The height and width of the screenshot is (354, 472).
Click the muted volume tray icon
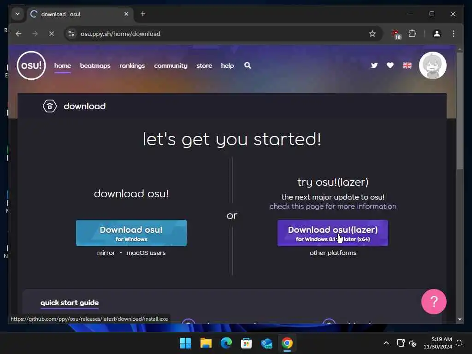point(413,343)
